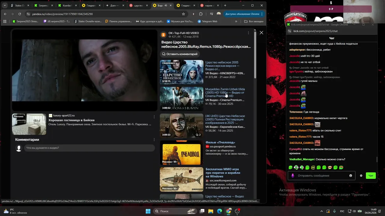The width and height of the screenshot is (385, 216).
Task: Open video options three-dot menu beside OK channel
Action: 248,33
